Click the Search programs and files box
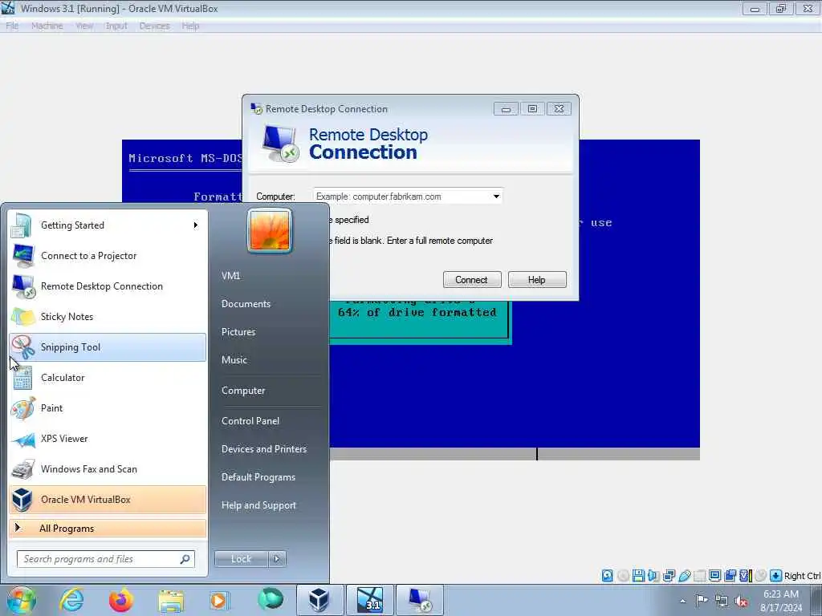This screenshot has width=822, height=616. (106, 559)
